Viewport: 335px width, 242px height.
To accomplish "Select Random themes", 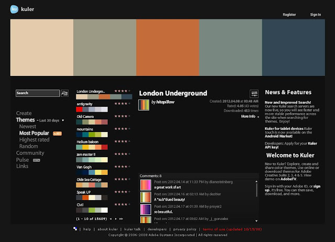I will click(x=29, y=147).
